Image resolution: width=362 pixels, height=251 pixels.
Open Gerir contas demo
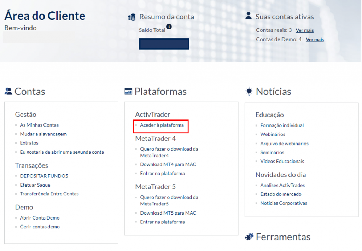pyautogui.click(x=40, y=227)
